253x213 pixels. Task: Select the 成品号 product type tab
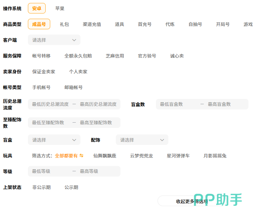click(39, 24)
